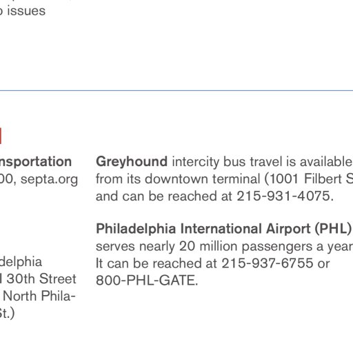Click the 30th Street text
This screenshot has height=353, width=353.
(x=41, y=279)
